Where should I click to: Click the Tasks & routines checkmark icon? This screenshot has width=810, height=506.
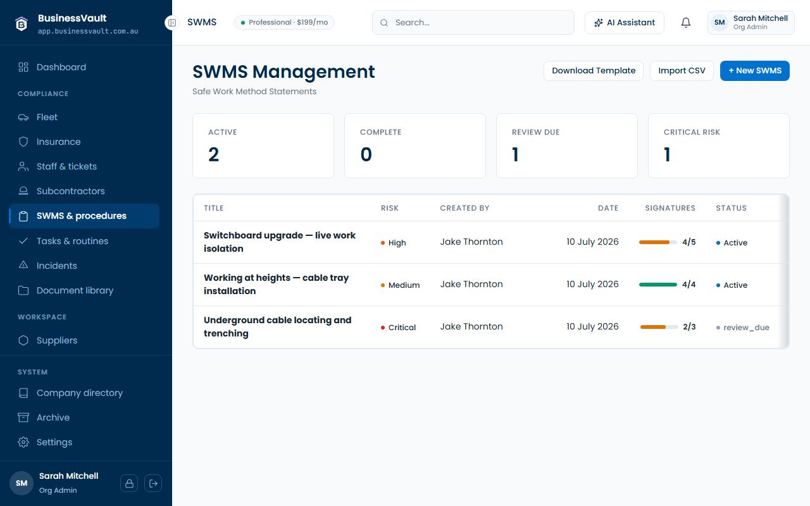(23, 241)
